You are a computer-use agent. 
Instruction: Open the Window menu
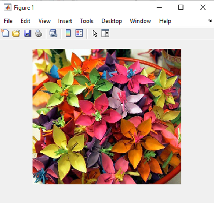pyautogui.click(x=141, y=21)
